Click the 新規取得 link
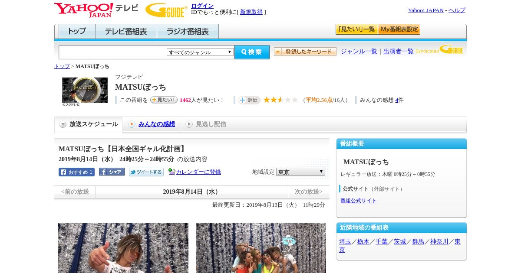521x273 pixels. 251,12
